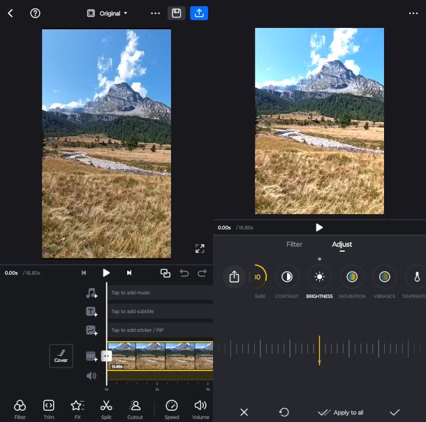Play the preview in the Adjust screen
The image size is (426, 422).
tap(319, 227)
